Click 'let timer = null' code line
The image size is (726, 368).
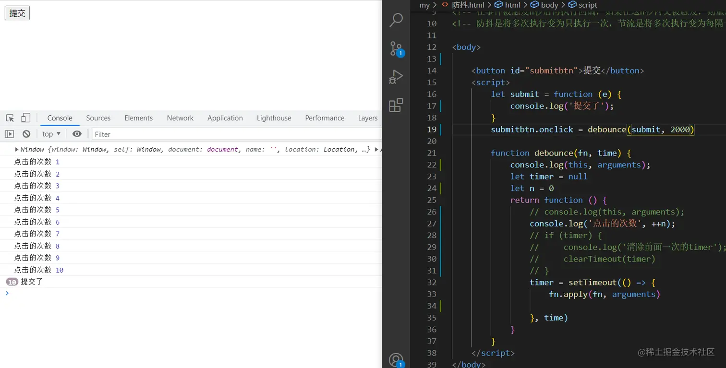549,177
